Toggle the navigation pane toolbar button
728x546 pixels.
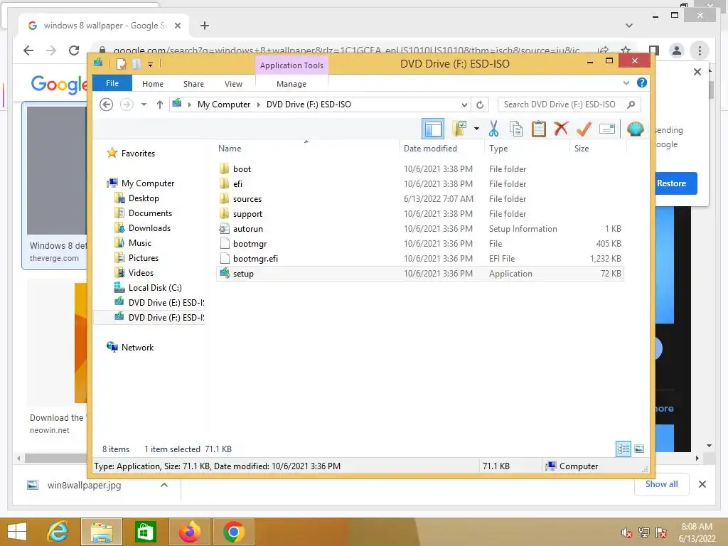point(433,129)
